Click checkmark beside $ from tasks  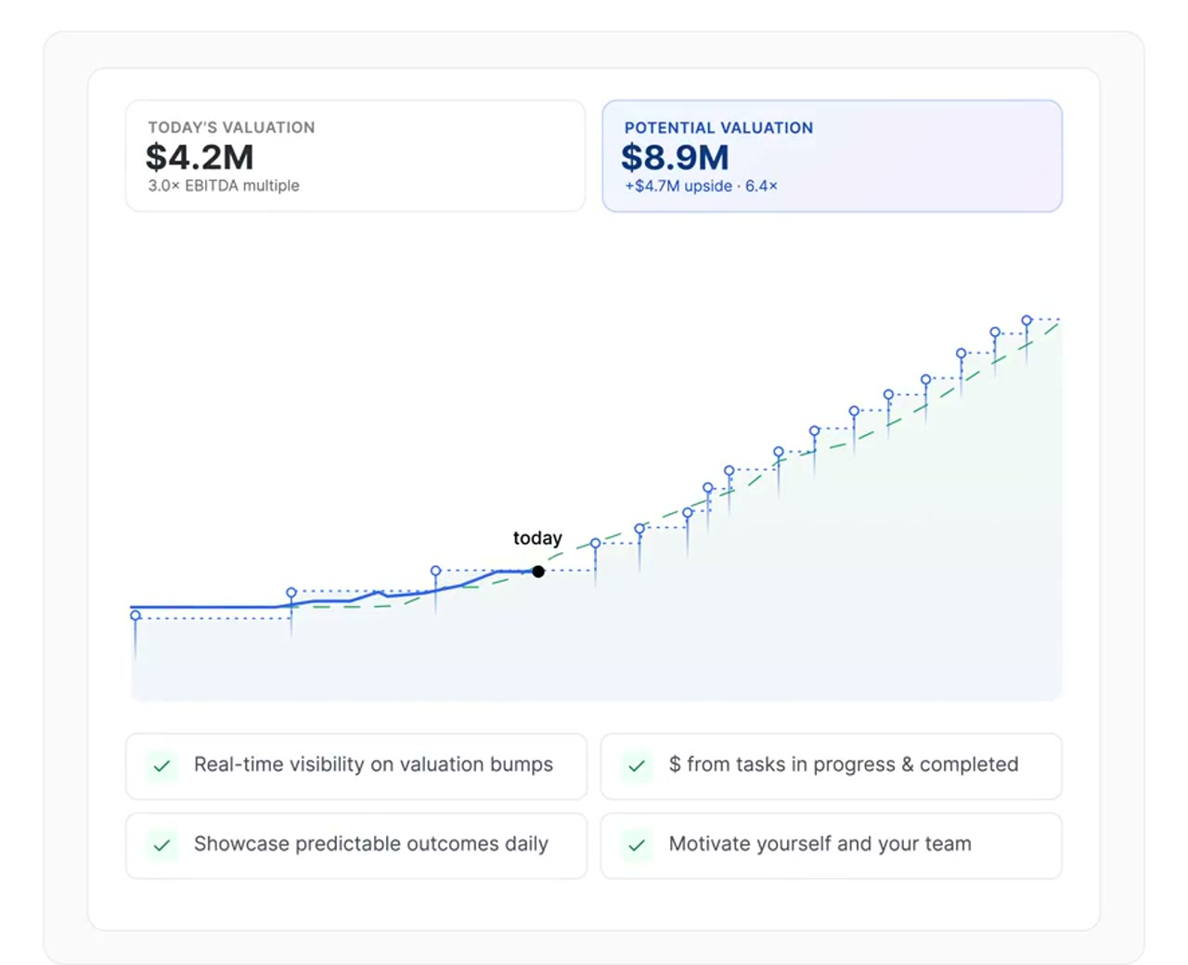coord(637,766)
